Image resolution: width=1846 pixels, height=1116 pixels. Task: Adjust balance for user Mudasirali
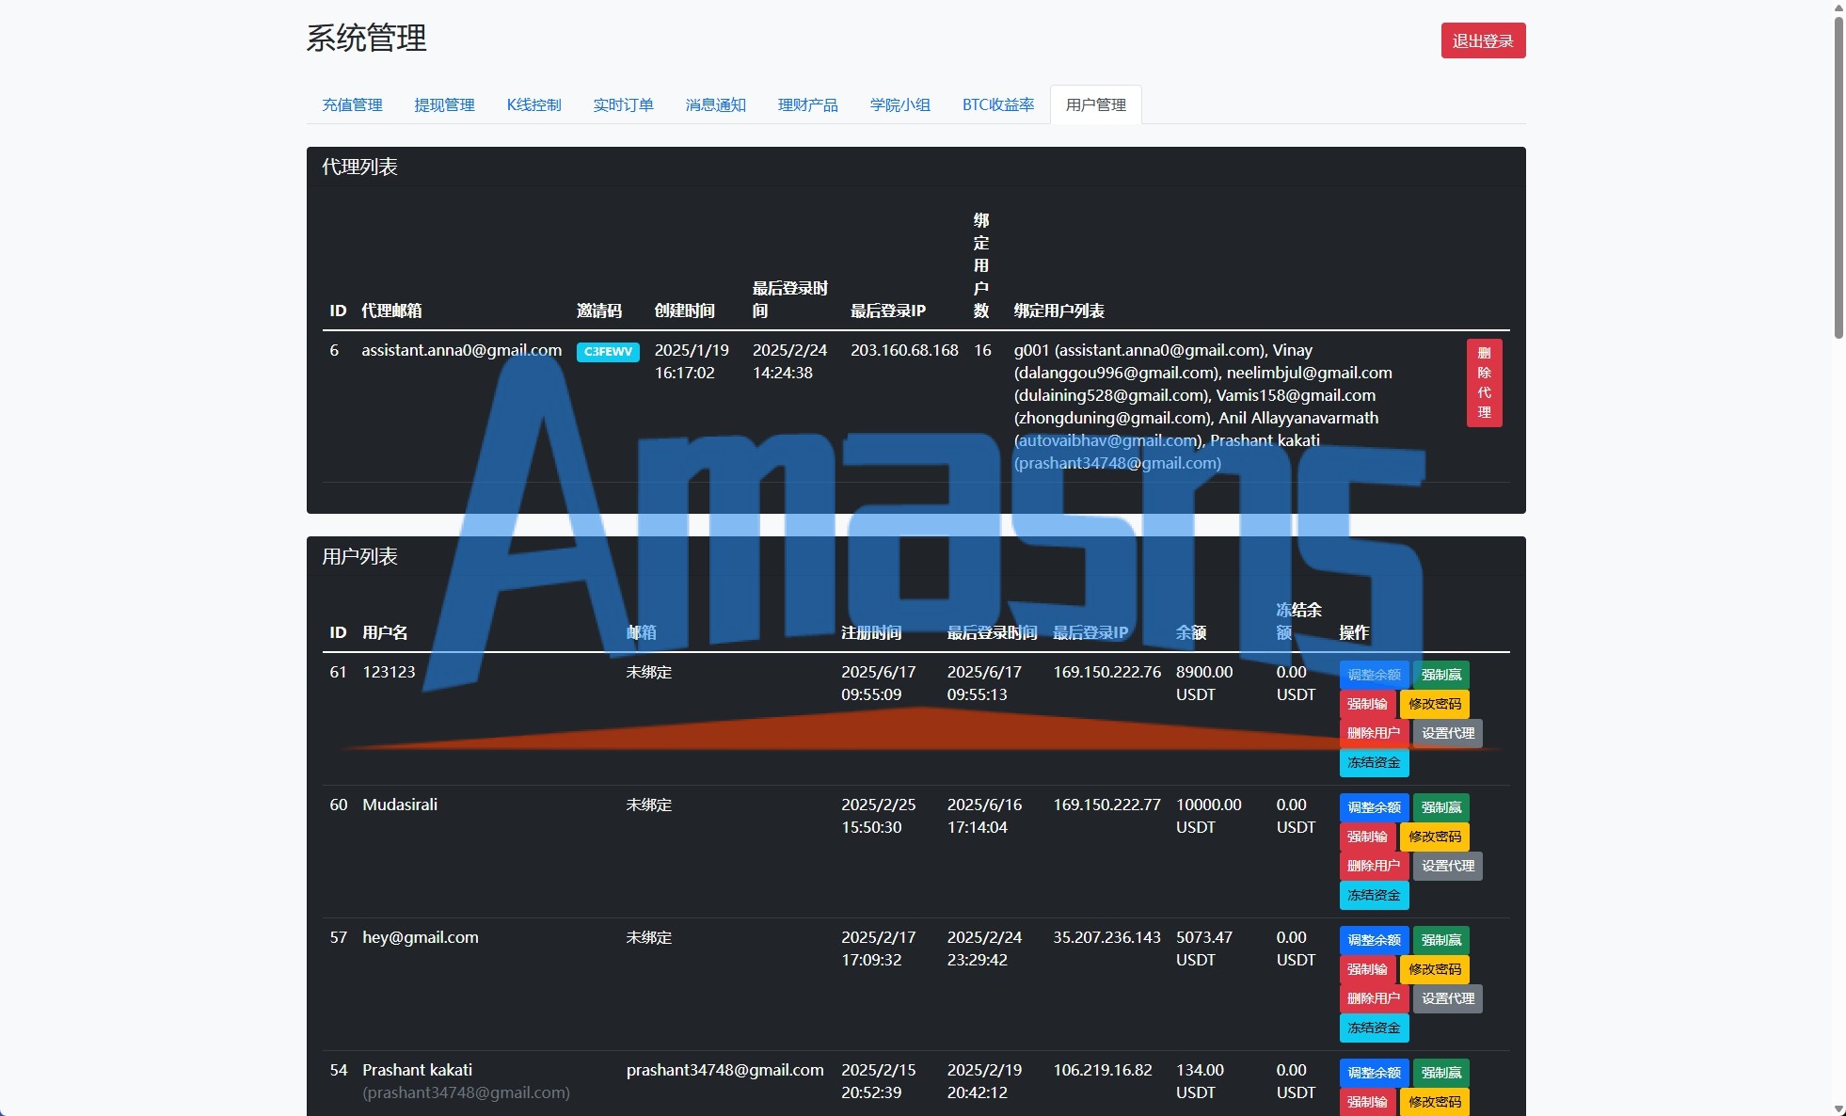point(1374,807)
